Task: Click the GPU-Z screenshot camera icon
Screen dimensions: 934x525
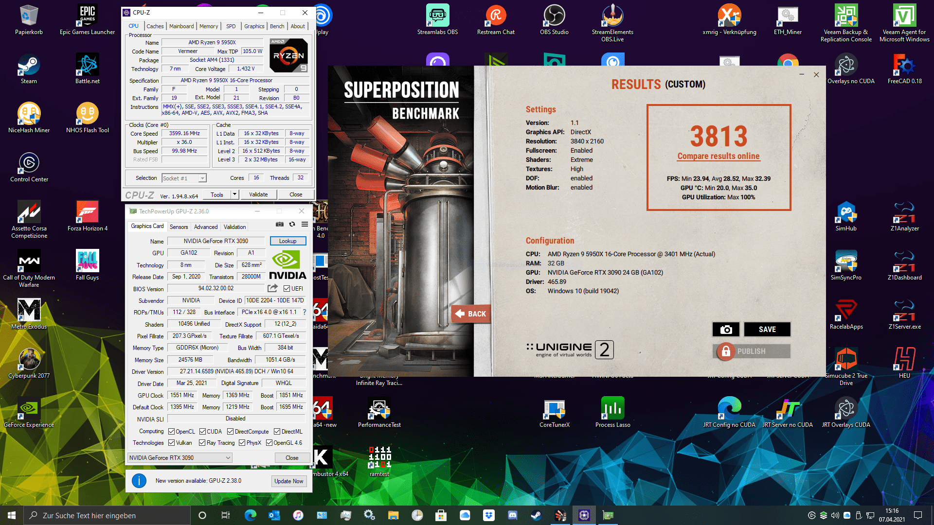Action: (x=280, y=224)
